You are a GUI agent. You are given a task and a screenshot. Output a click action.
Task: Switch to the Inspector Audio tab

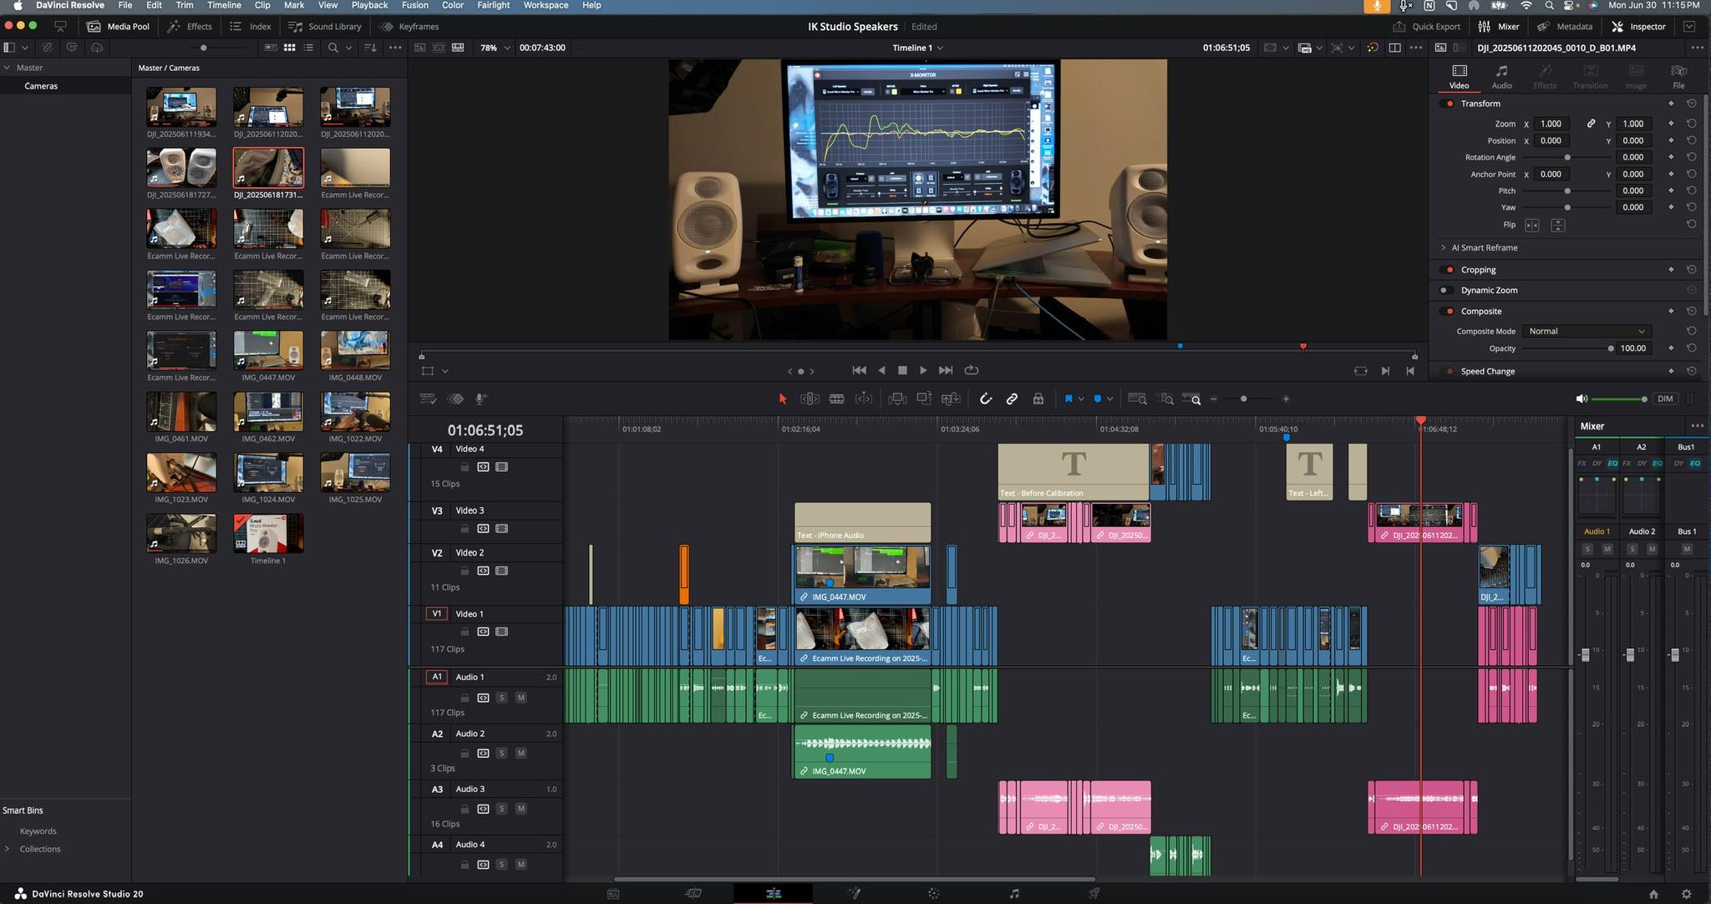click(x=1502, y=76)
